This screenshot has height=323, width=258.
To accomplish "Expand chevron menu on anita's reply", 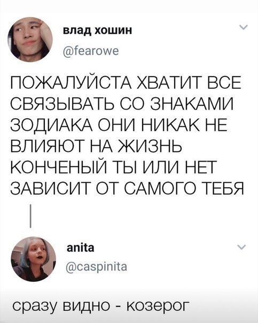I will (x=241, y=247).
